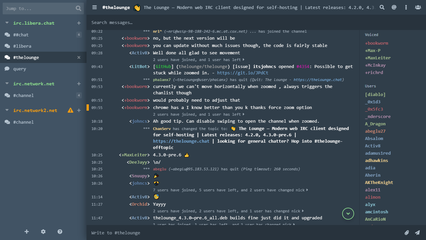
Task: Click the Connect to network plus icon
Action: [x=27, y=232]
